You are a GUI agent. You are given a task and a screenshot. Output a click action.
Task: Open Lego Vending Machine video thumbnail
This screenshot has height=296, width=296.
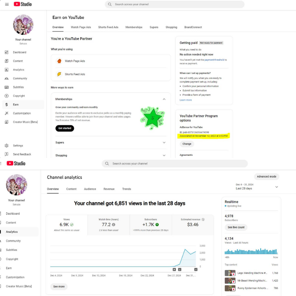[x=230, y=273]
